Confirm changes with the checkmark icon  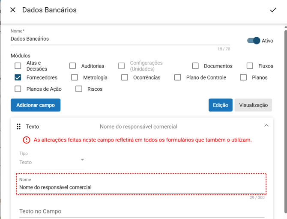(273, 10)
